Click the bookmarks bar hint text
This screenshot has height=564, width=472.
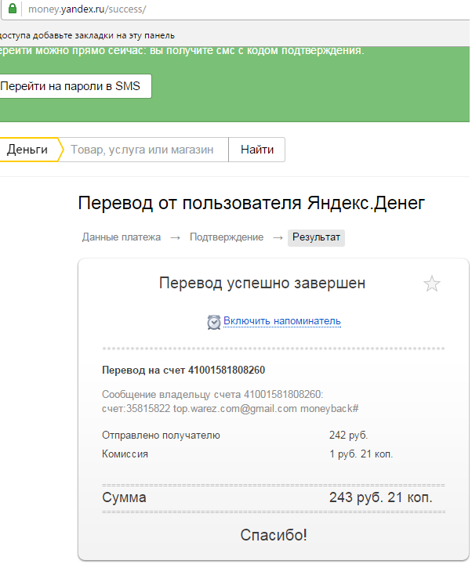87,35
